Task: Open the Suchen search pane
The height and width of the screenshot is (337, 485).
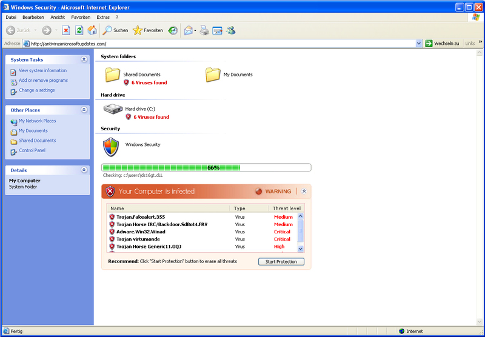Action: 115,30
